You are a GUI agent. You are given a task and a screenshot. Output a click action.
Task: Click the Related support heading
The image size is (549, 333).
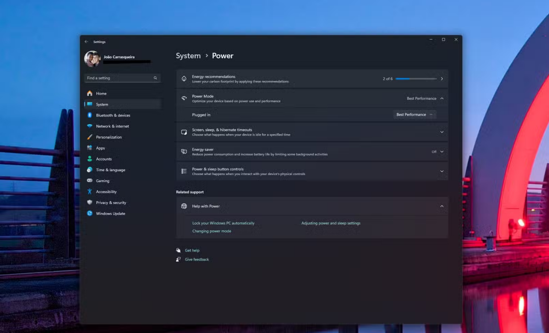pyautogui.click(x=190, y=192)
